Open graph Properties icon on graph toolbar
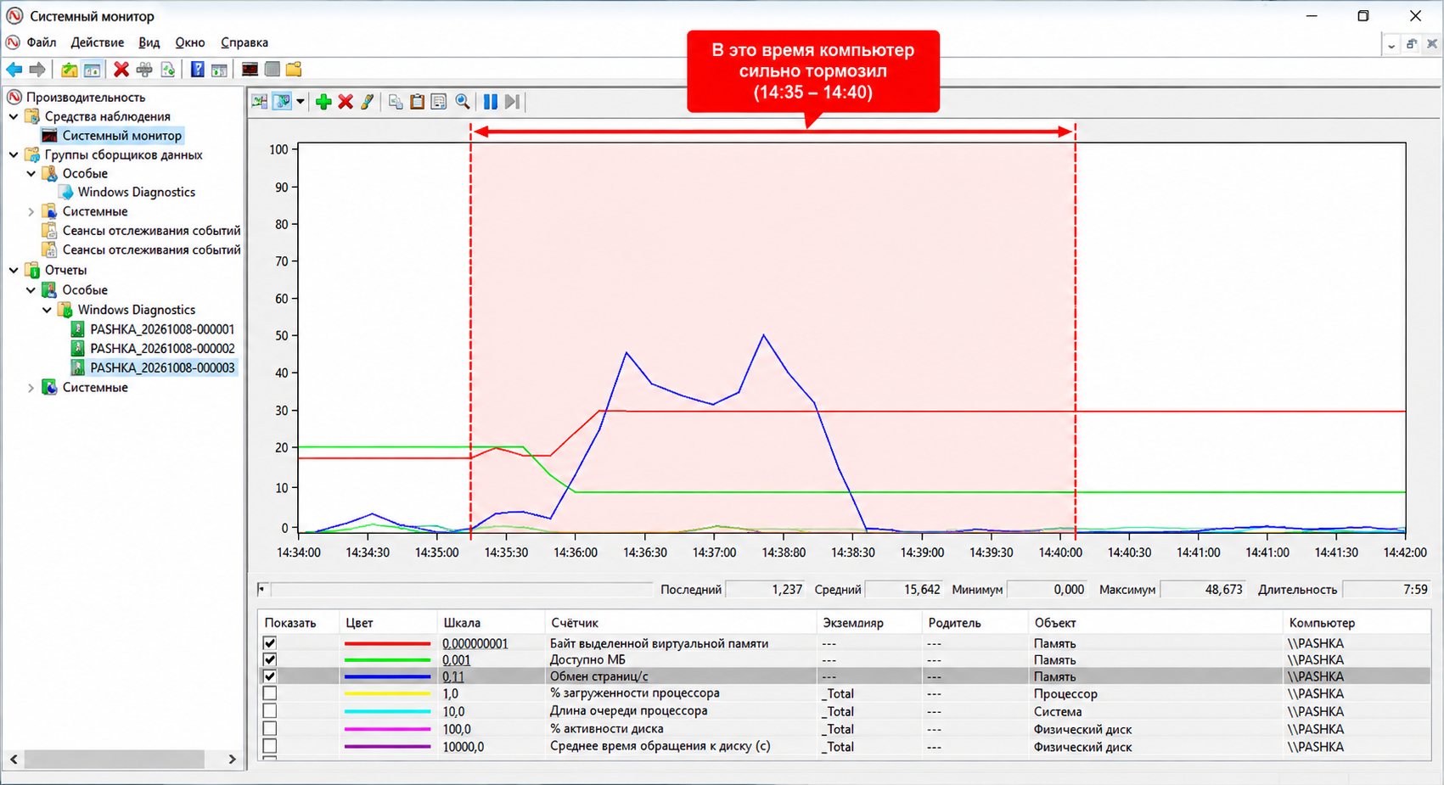Viewport: 1444px width, 785px height. pos(439,102)
